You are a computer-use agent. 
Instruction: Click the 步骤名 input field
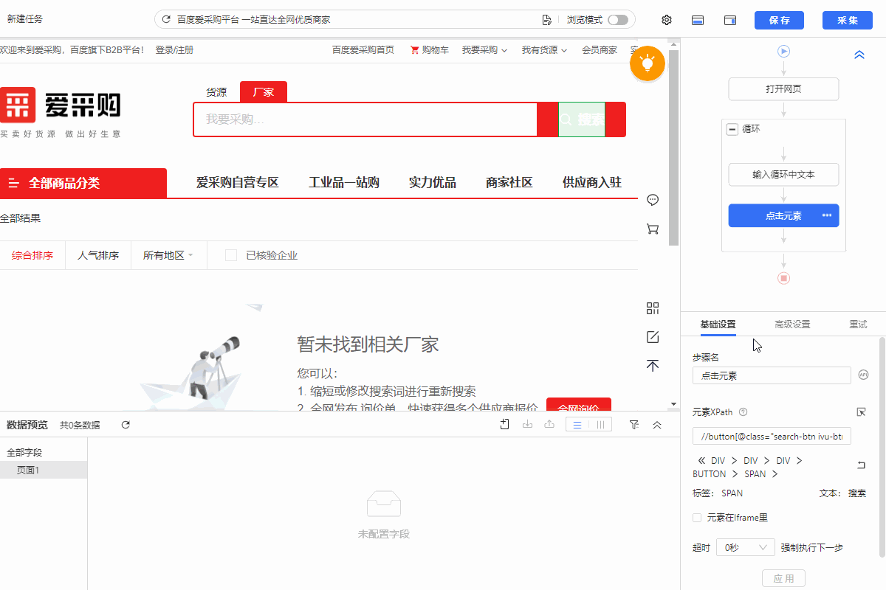coord(772,375)
